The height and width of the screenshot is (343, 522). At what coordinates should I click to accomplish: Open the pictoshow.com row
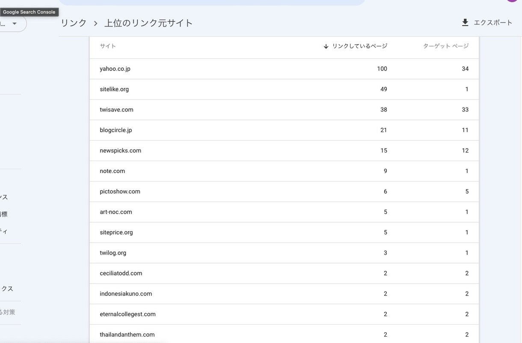[284, 192]
